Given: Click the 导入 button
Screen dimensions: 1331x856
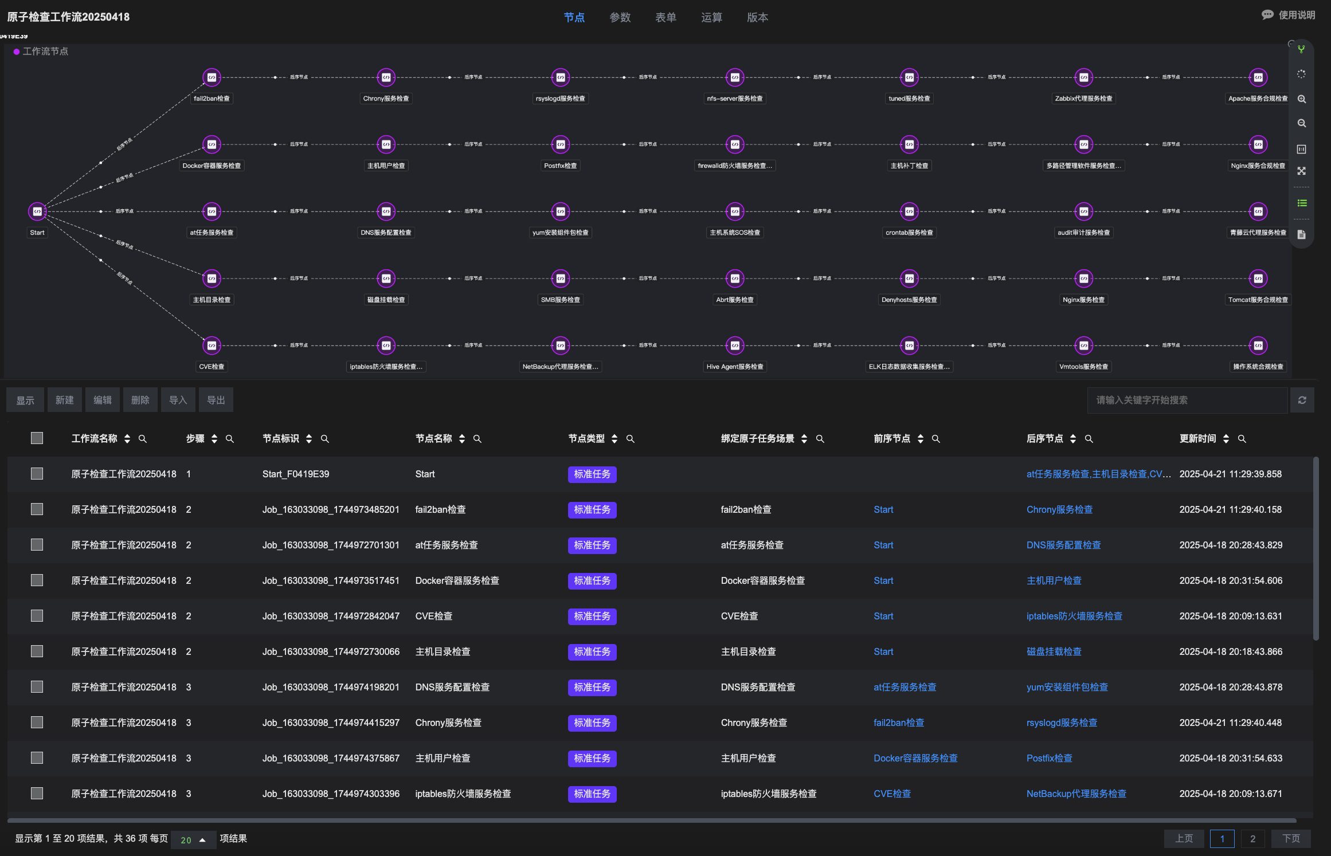Looking at the screenshot, I should coord(178,400).
